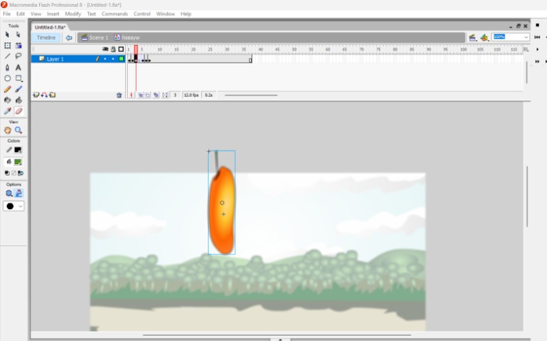Image resolution: width=547 pixels, height=341 pixels.
Task: Open the Commands menu
Action: tap(114, 14)
